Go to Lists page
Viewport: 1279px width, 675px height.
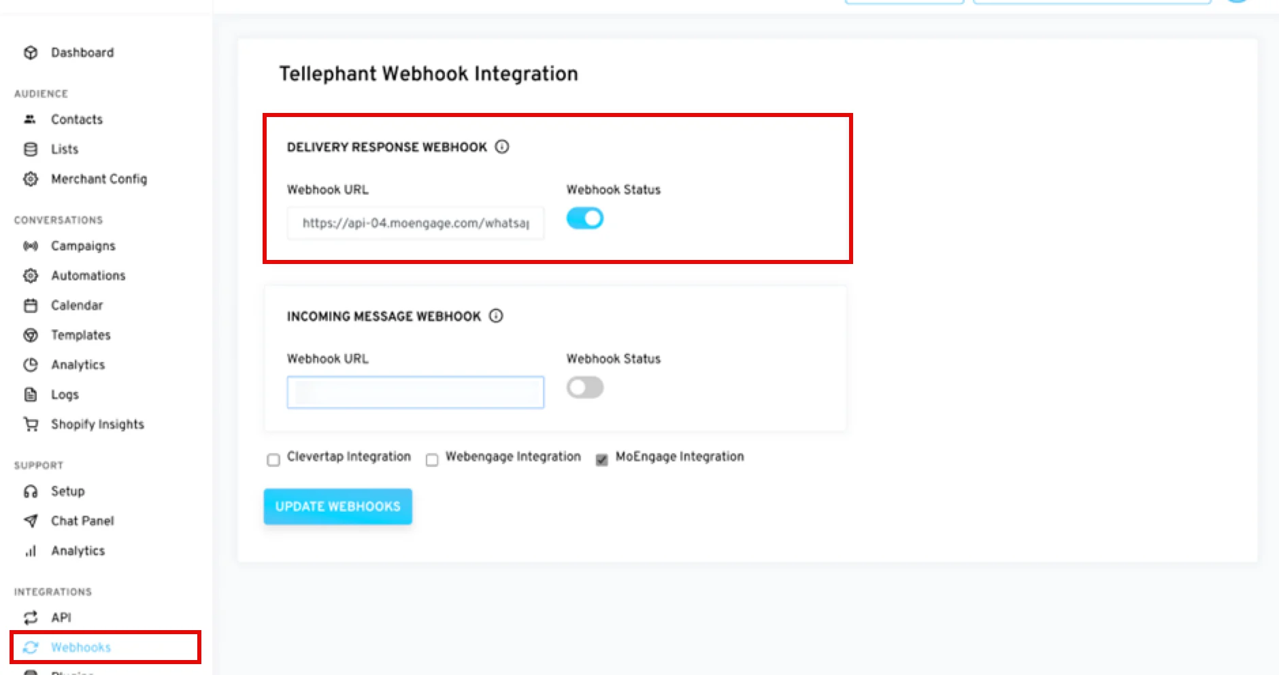tap(65, 149)
